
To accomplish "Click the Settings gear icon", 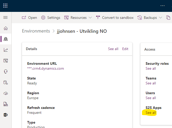I will 43,18.
